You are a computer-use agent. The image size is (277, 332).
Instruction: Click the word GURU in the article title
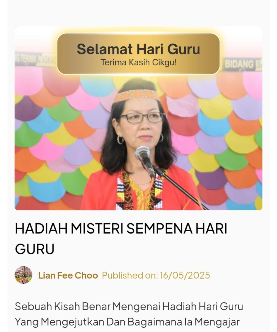pyautogui.click(x=35, y=249)
